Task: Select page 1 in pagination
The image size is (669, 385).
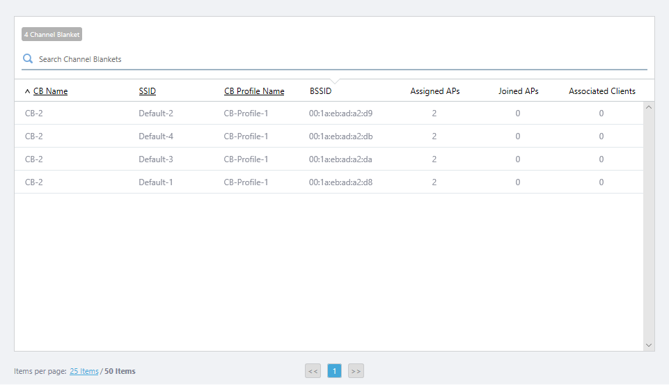Action: tap(334, 371)
